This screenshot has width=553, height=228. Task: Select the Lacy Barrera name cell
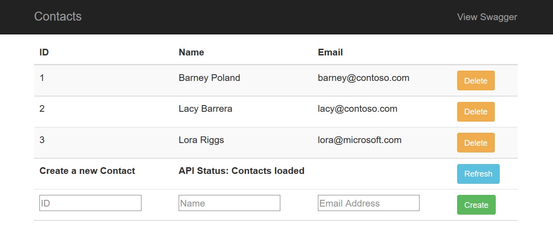coord(205,109)
